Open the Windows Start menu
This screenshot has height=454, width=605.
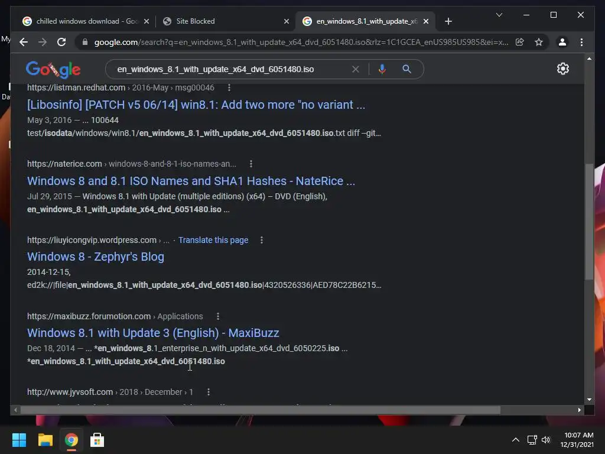pos(19,440)
